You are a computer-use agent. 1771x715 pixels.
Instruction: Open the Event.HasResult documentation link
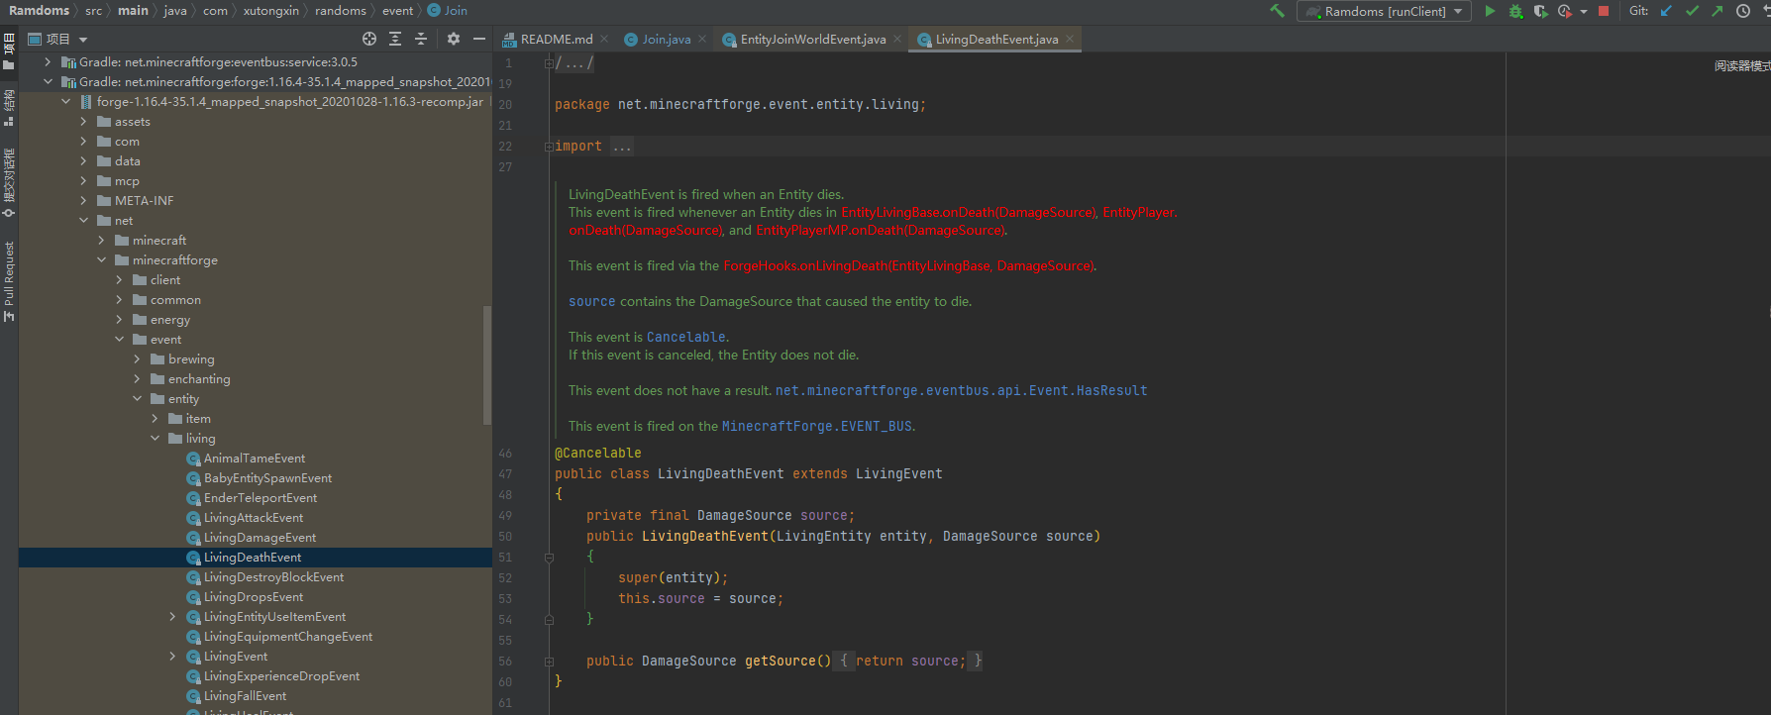click(x=961, y=390)
